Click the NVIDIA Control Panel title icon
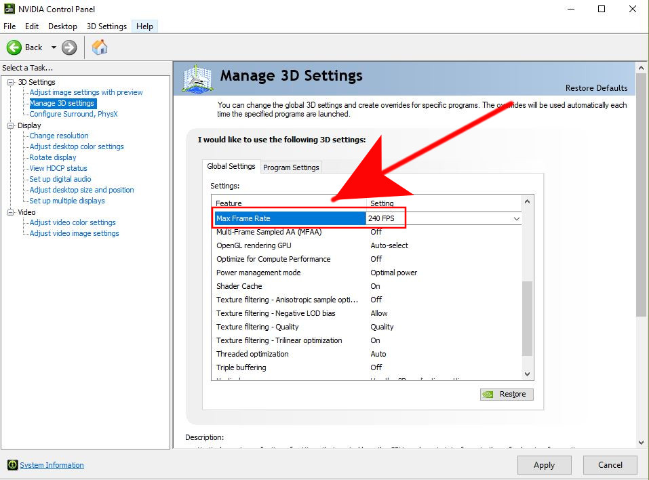This screenshot has width=649, height=480. [x=9, y=9]
